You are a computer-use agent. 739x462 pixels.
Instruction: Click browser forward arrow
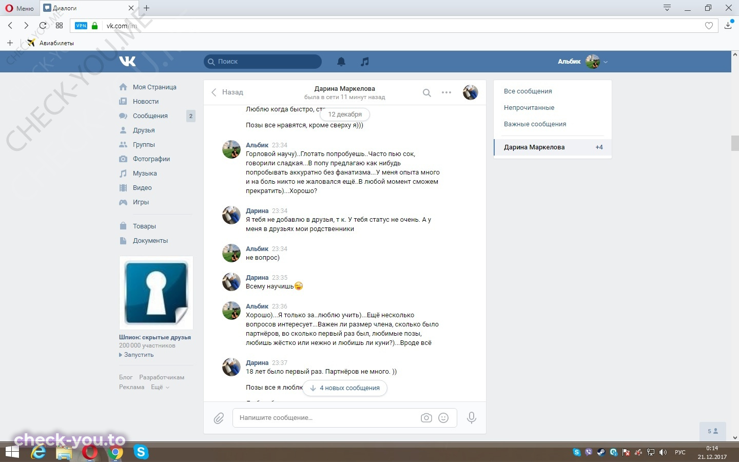26,25
